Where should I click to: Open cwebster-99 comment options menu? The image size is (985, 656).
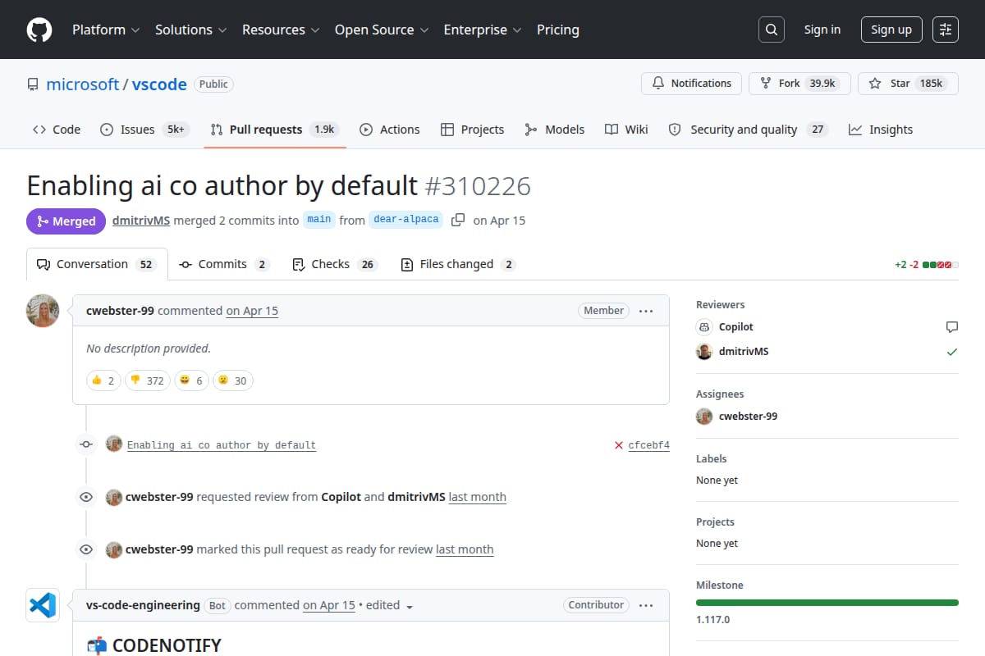click(646, 311)
